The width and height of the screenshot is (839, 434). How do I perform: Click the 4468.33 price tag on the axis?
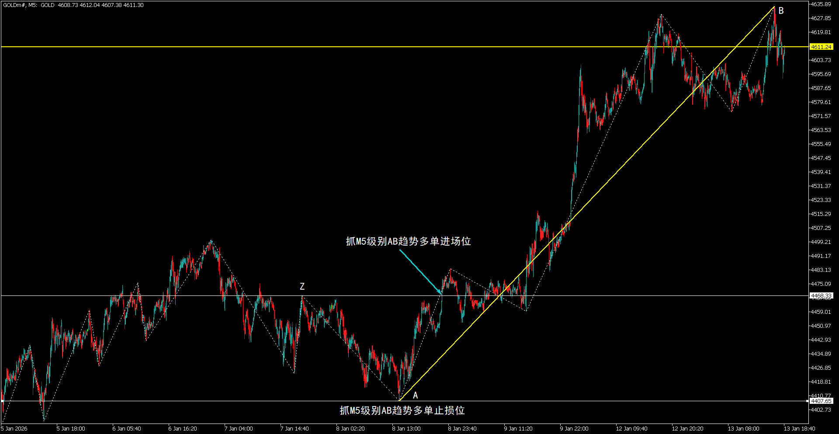tap(821, 296)
